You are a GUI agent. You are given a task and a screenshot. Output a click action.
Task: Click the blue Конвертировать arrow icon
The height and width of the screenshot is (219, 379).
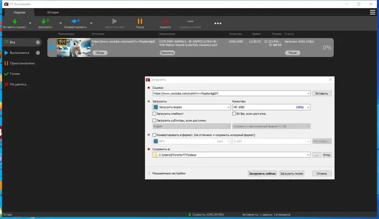tap(75, 21)
